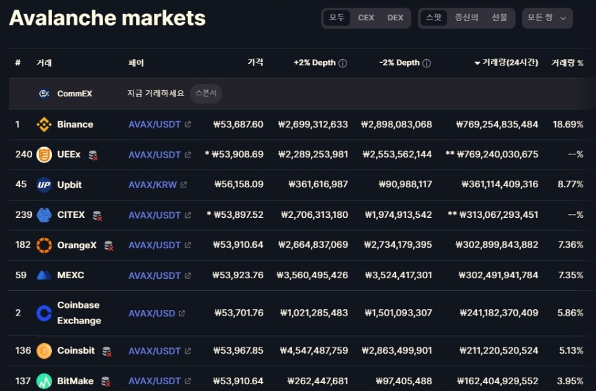Click the CITEX exchange logo
Image resolution: width=596 pixels, height=391 pixels.
44,215
